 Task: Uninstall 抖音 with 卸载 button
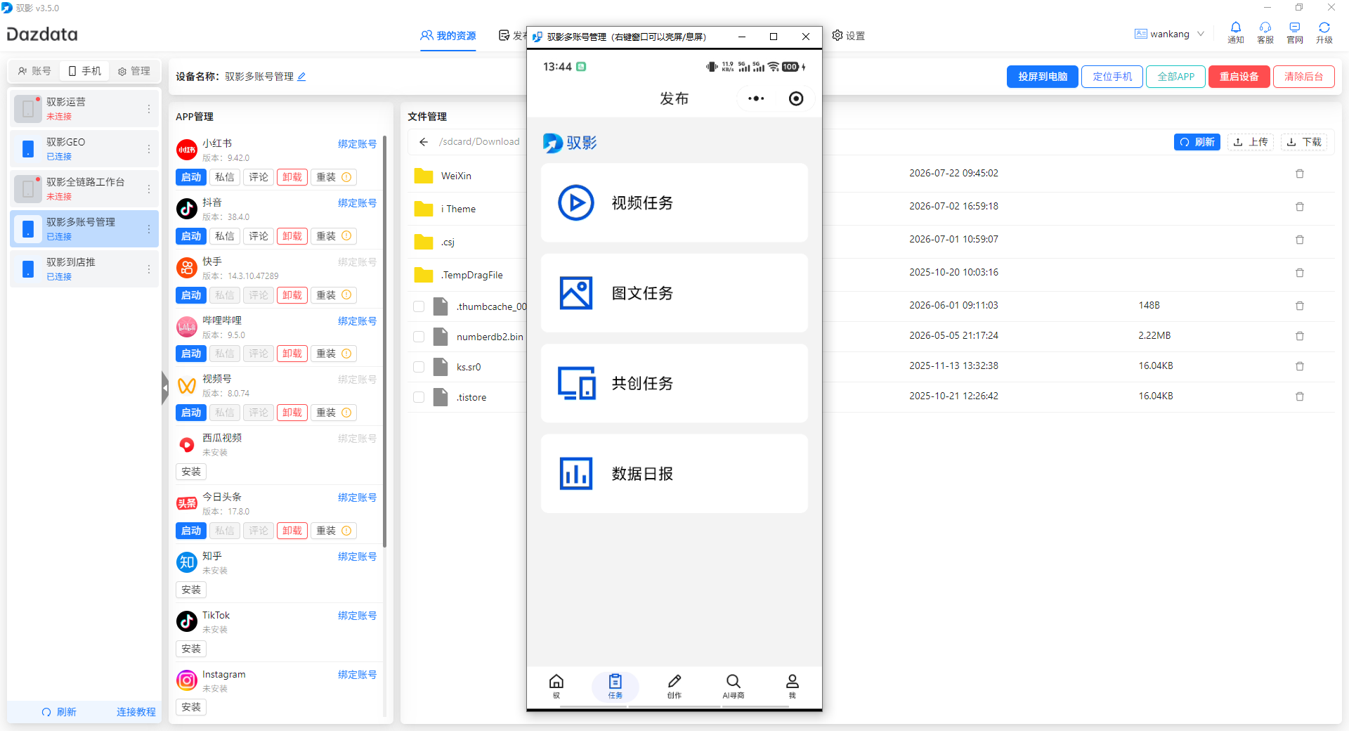tap(292, 236)
